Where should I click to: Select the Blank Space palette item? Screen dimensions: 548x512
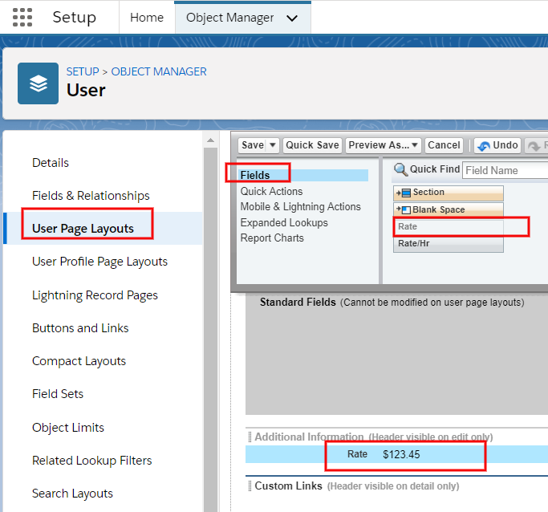448,209
